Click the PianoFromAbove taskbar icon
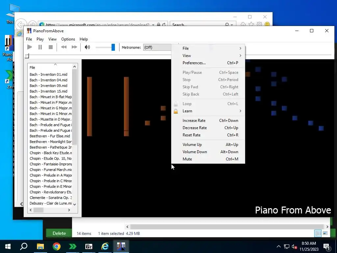The height and width of the screenshot is (253, 337). (x=121, y=246)
